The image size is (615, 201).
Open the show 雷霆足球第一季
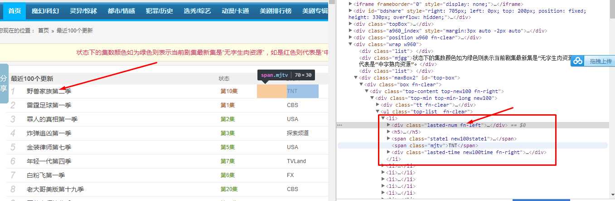49,105
